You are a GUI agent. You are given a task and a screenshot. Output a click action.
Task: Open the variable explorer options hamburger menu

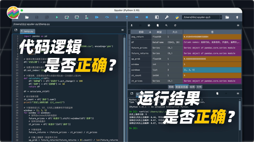point(238,25)
